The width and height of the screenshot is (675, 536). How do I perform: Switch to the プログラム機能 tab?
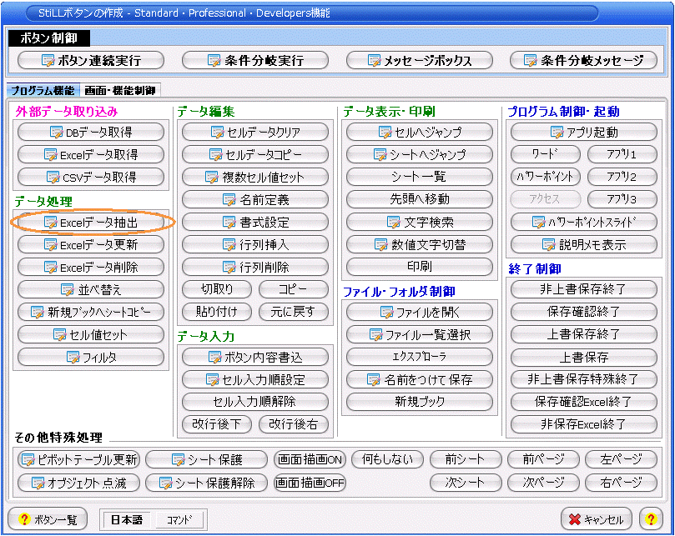[43, 90]
